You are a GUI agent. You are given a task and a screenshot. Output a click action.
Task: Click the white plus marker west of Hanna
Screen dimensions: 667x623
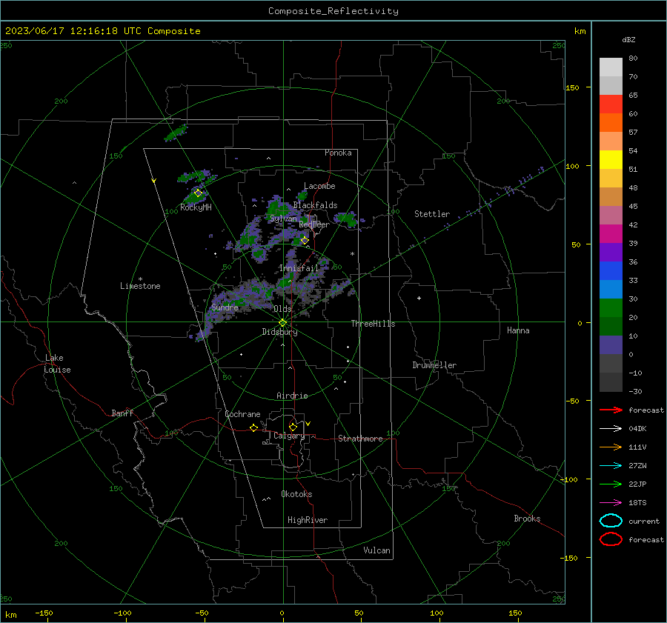tap(419, 298)
